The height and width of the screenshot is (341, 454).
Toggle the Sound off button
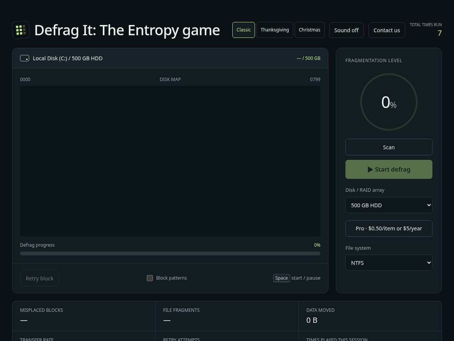346,30
